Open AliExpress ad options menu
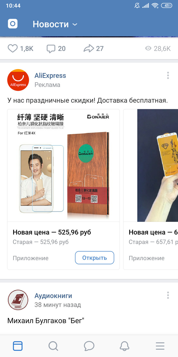 pyautogui.click(x=168, y=75)
